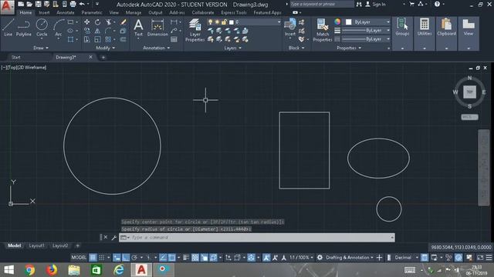Select the Line tool
Viewport: 494px width, 277px height.
click(8, 28)
